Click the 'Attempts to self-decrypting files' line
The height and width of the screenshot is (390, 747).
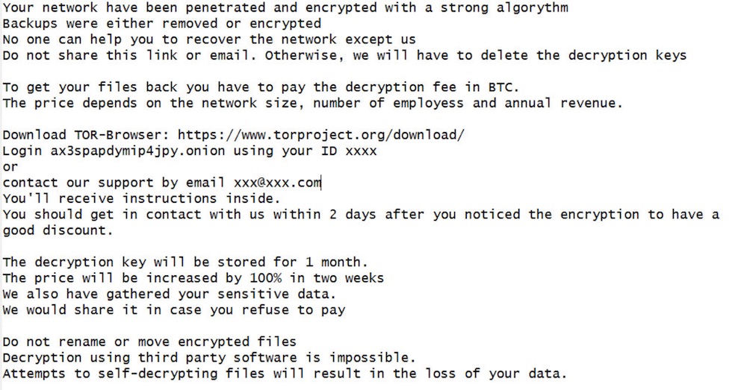284,374
